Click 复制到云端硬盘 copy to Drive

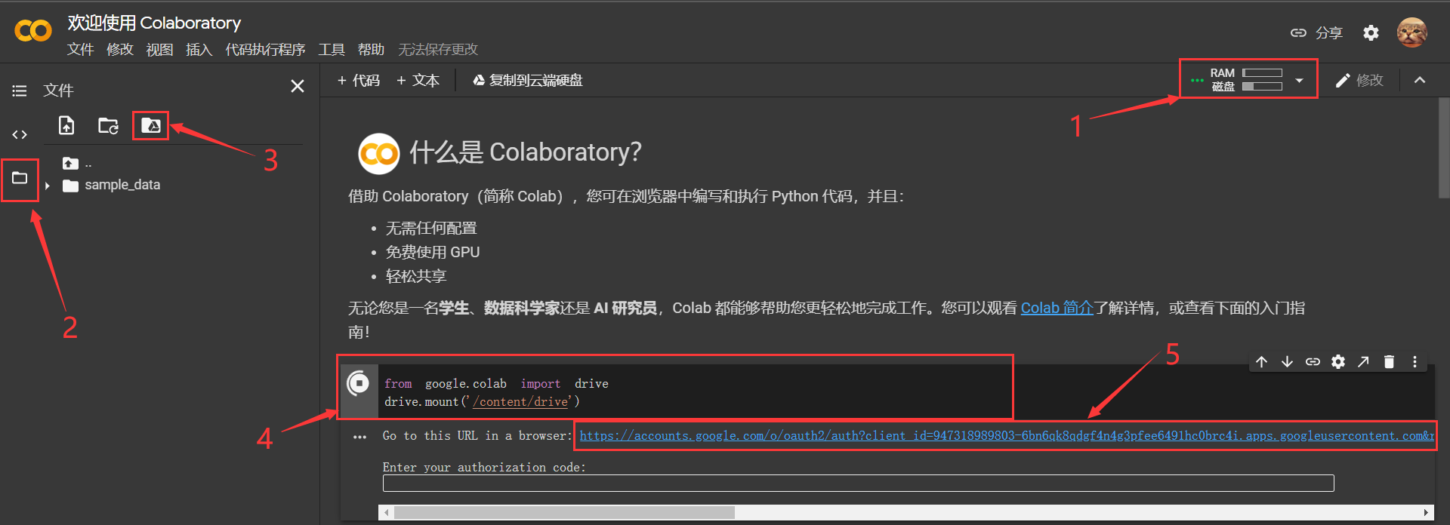click(527, 80)
